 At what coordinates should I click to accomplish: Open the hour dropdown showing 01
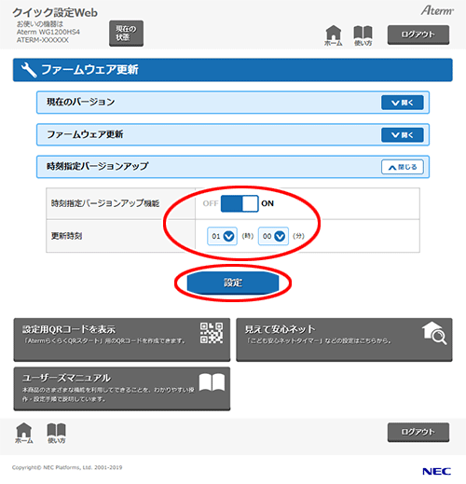[x=222, y=236]
